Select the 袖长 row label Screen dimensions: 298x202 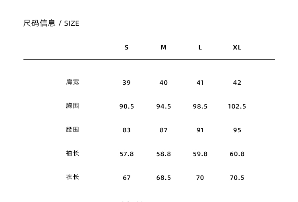(73, 153)
